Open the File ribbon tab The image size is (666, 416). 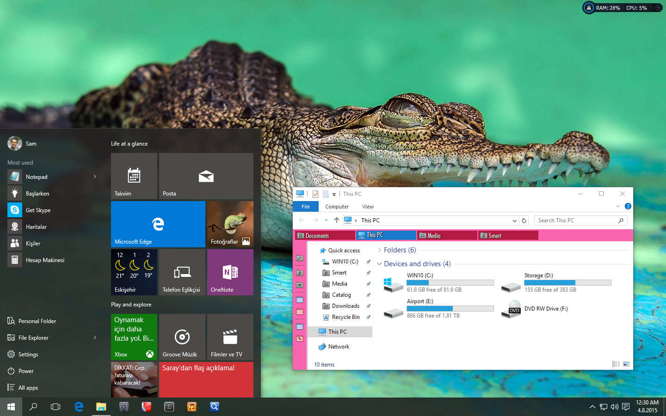point(306,207)
